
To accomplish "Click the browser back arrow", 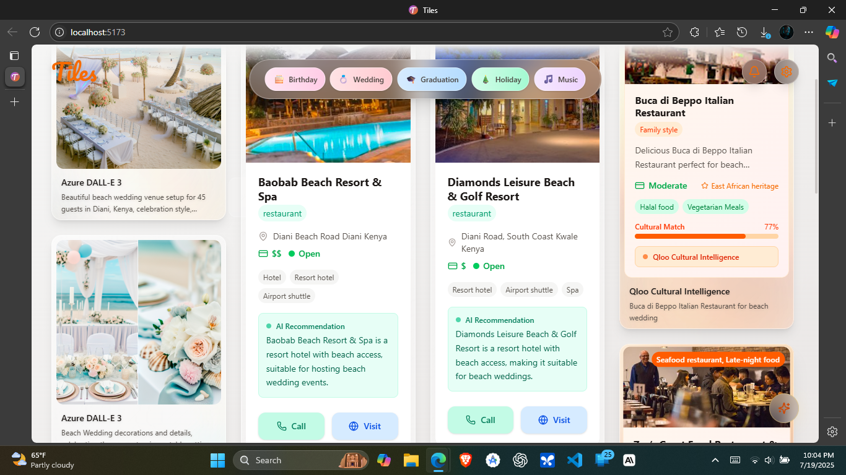I will pos(12,32).
